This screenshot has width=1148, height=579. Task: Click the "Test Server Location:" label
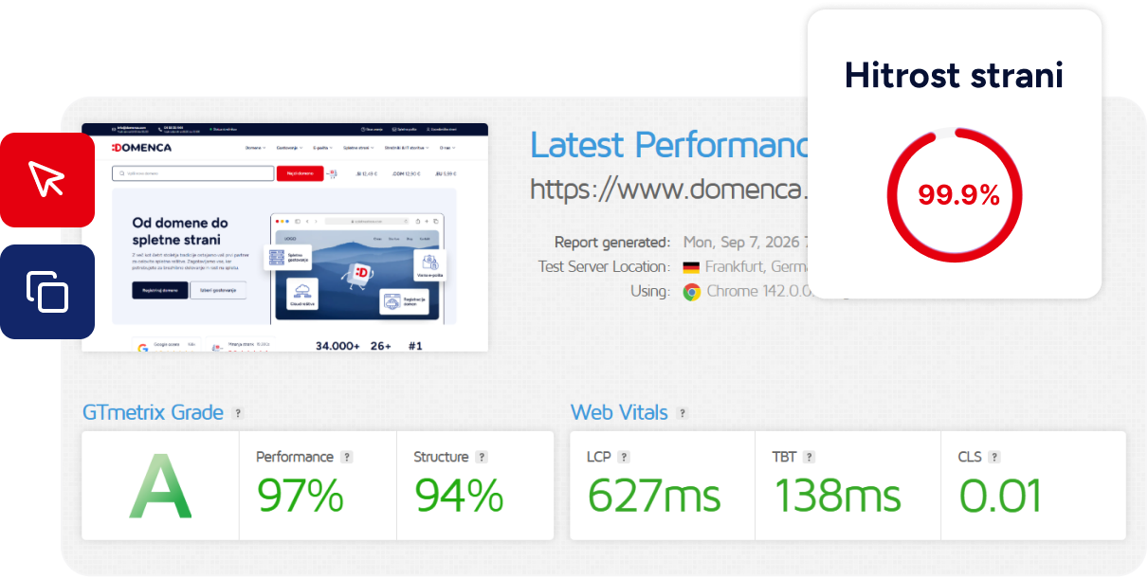pyautogui.click(x=605, y=266)
